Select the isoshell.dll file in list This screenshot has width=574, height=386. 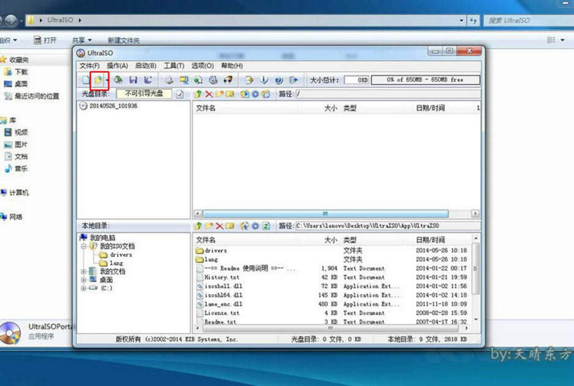[x=223, y=286]
